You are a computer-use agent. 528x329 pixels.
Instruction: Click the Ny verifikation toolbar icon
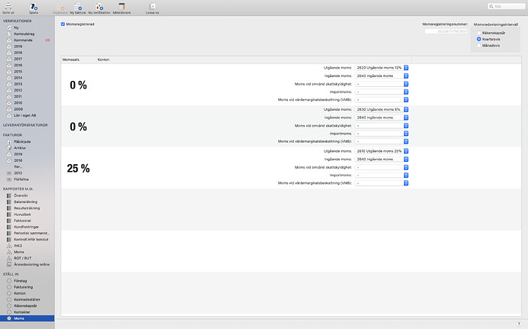tap(99, 7)
